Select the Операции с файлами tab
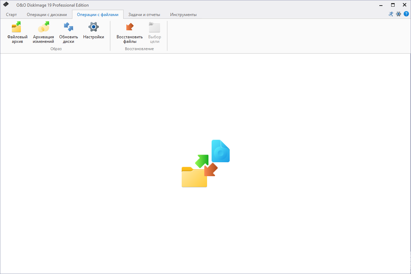 pos(97,15)
